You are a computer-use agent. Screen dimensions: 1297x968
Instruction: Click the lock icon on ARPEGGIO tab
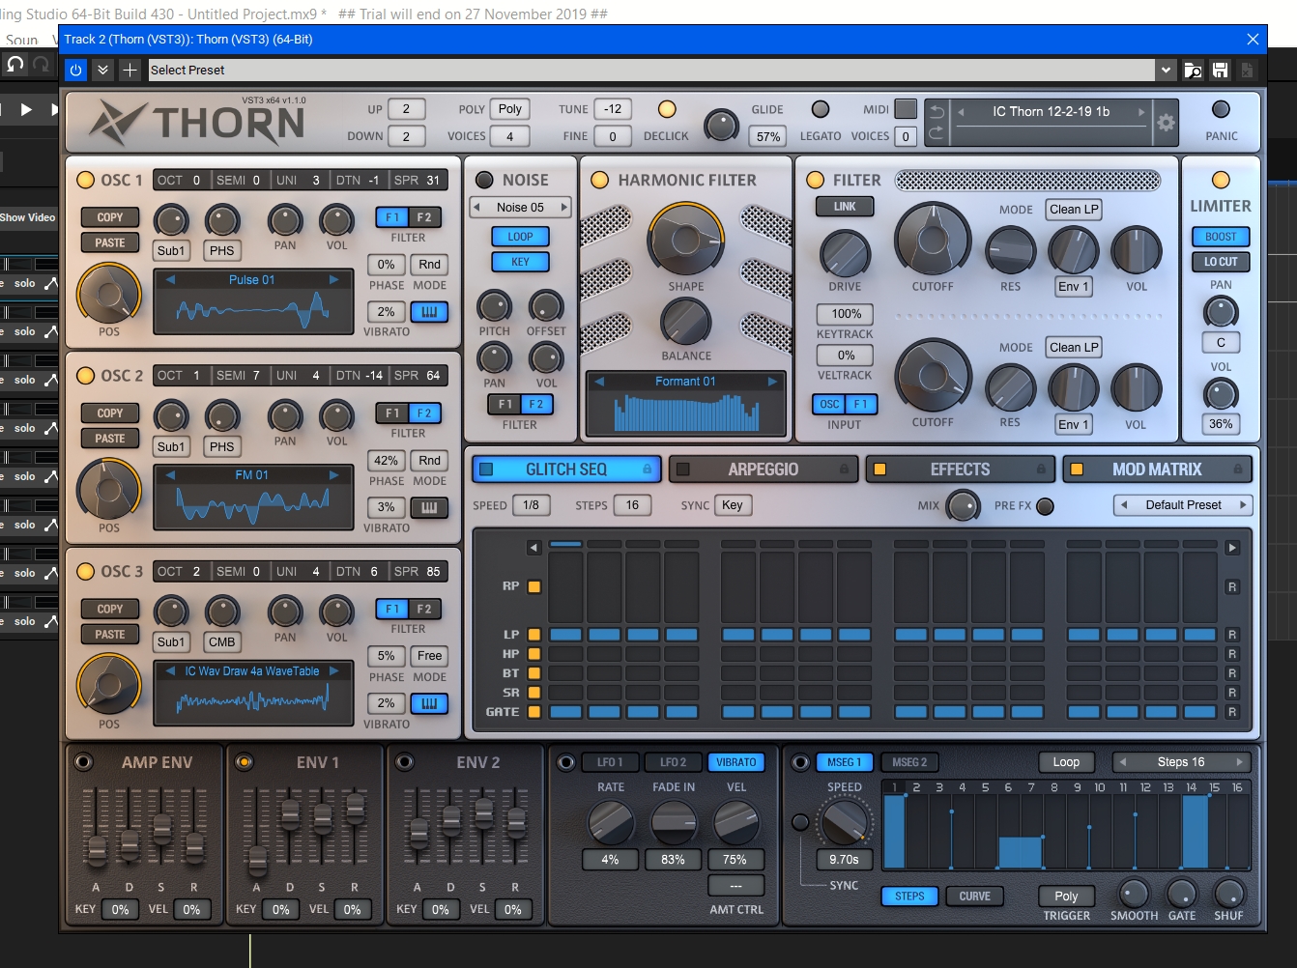[845, 470]
